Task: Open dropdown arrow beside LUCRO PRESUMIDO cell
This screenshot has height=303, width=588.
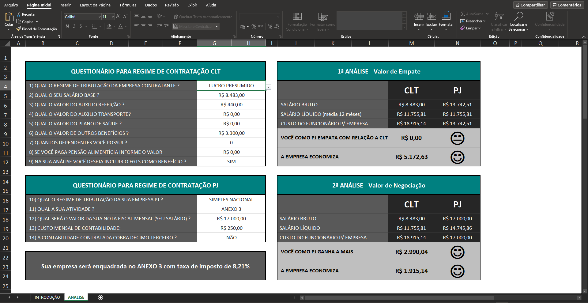Action: pos(269,87)
